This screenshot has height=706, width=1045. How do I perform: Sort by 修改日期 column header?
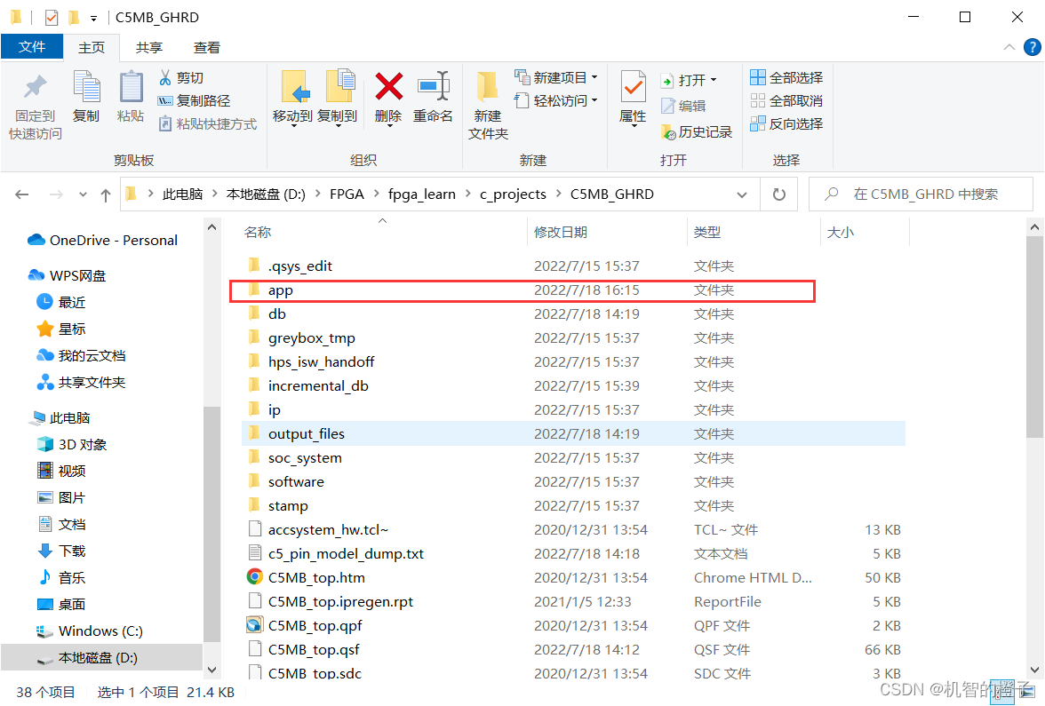[561, 232]
